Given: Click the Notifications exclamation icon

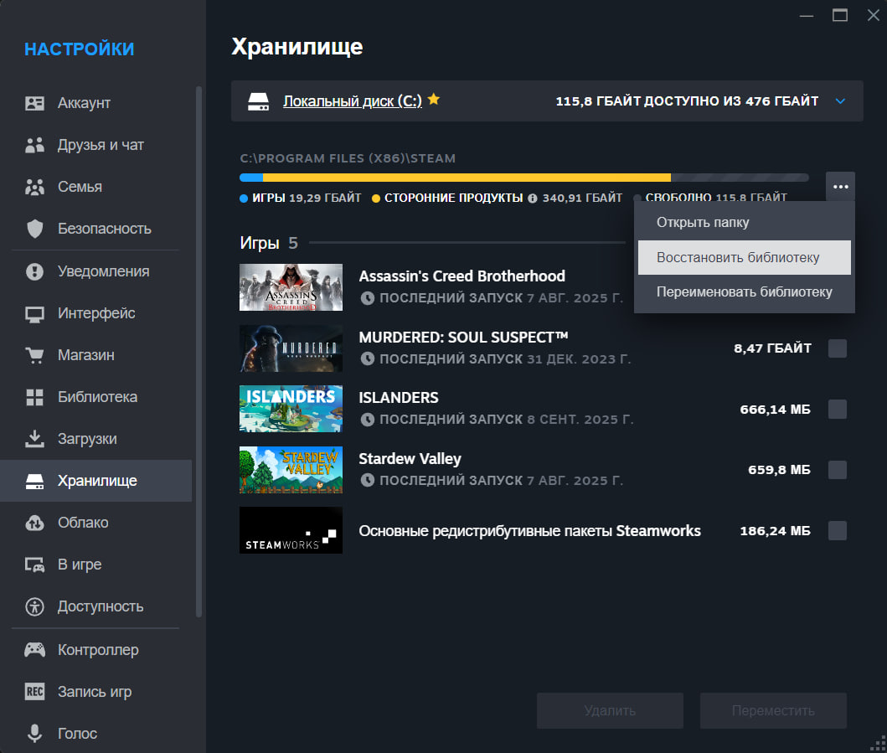Looking at the screenshot, I should point(34,271).
